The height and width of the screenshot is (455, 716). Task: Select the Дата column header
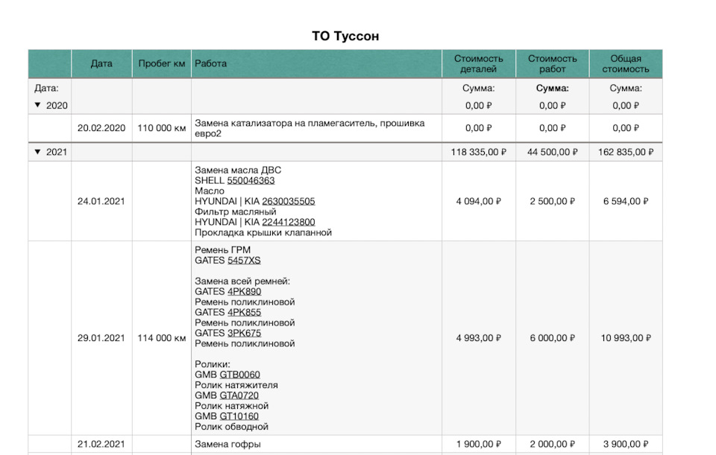[101, 63]
